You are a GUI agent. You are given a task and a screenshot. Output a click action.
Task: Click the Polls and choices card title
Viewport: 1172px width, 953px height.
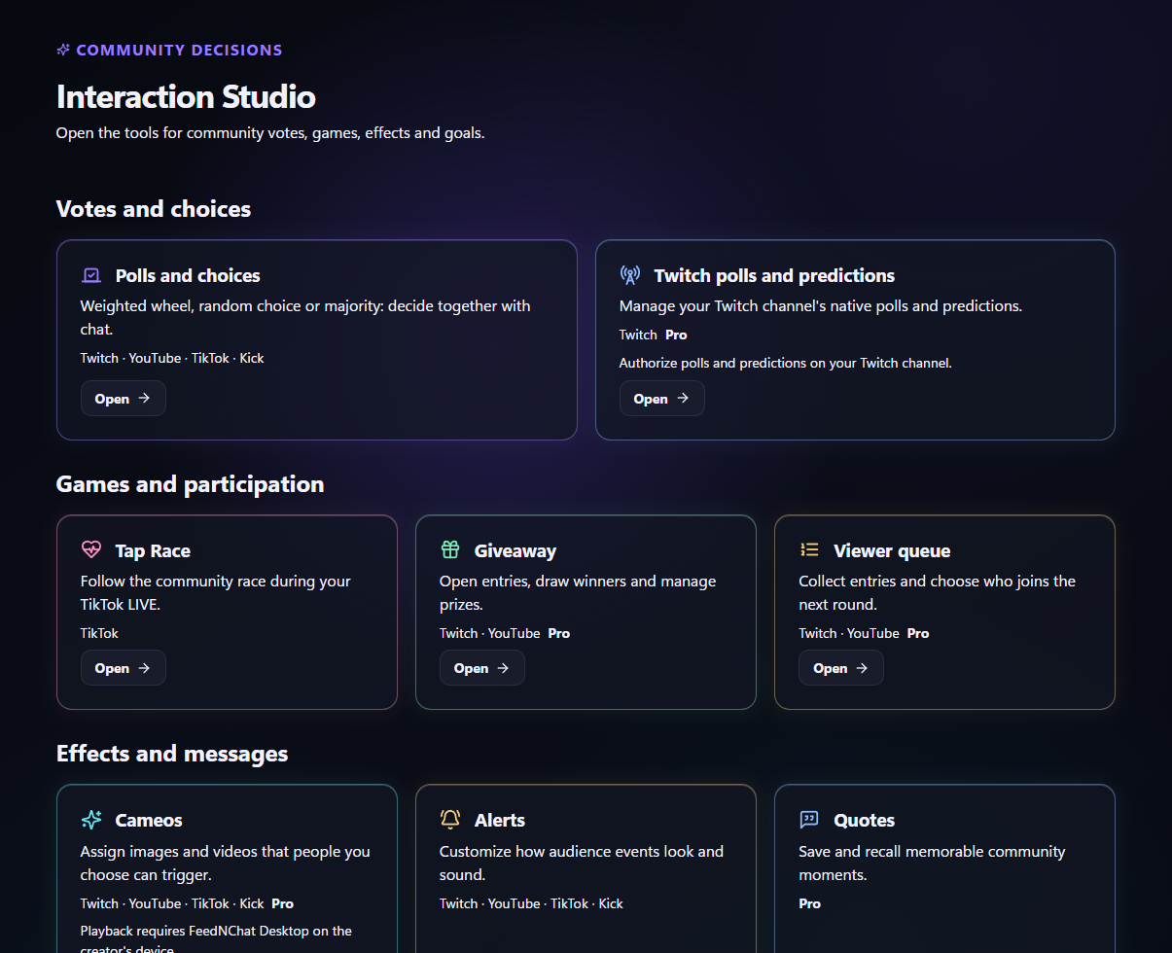tap(188, 276)
